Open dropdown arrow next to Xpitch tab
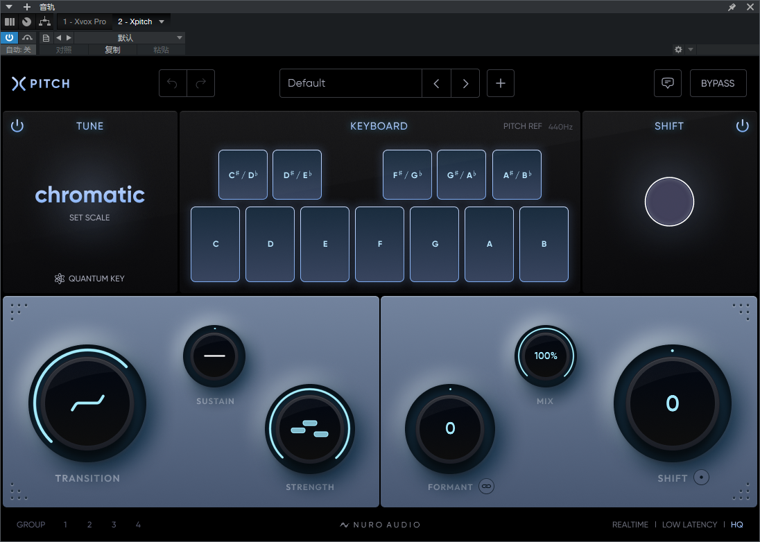760x542 pixels. [x=162, y=21]
